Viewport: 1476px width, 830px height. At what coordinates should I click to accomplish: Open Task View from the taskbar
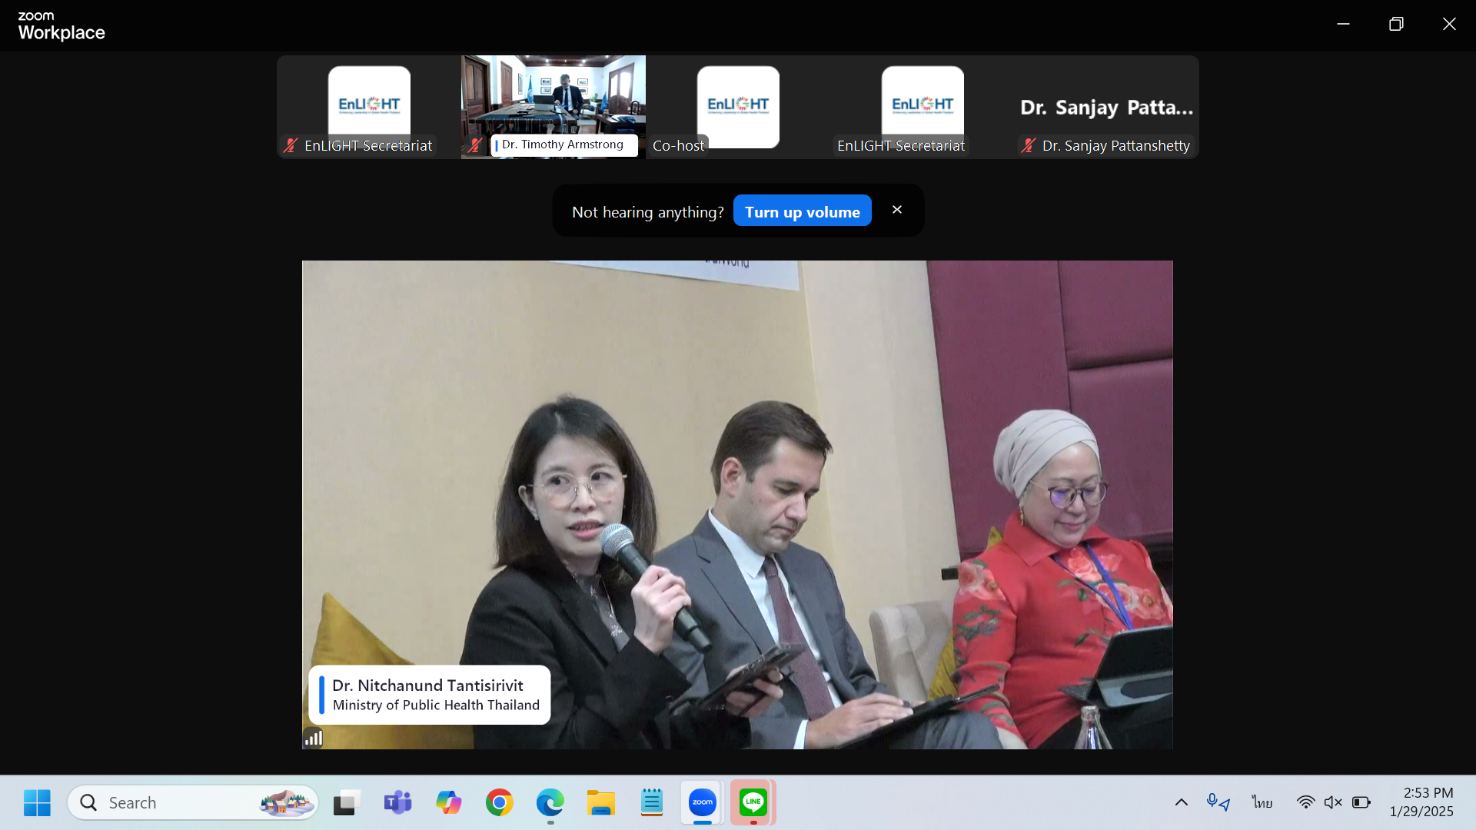pos(347,802)
